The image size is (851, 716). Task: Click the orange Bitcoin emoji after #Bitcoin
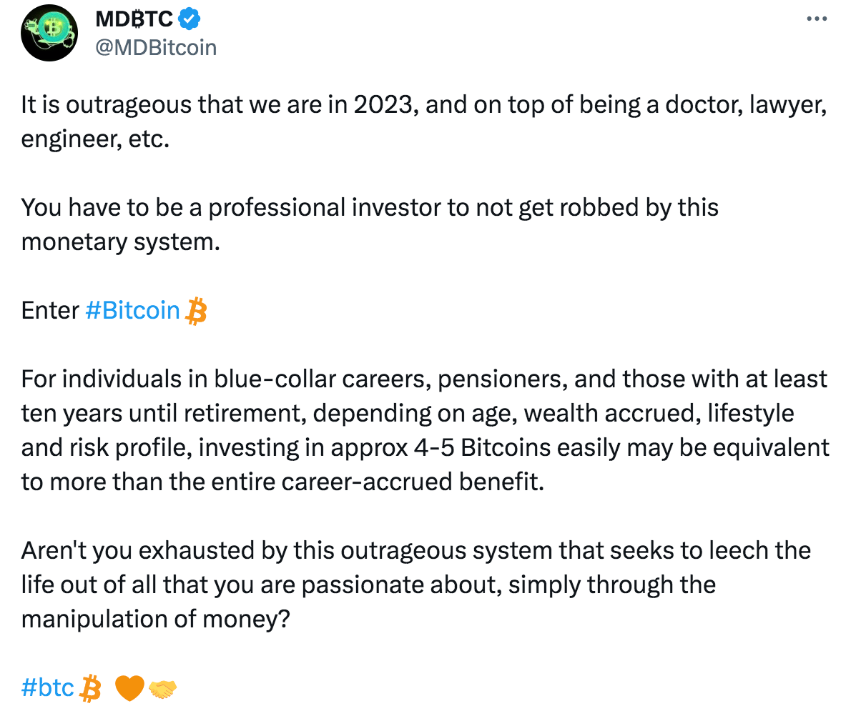[196, 312]
